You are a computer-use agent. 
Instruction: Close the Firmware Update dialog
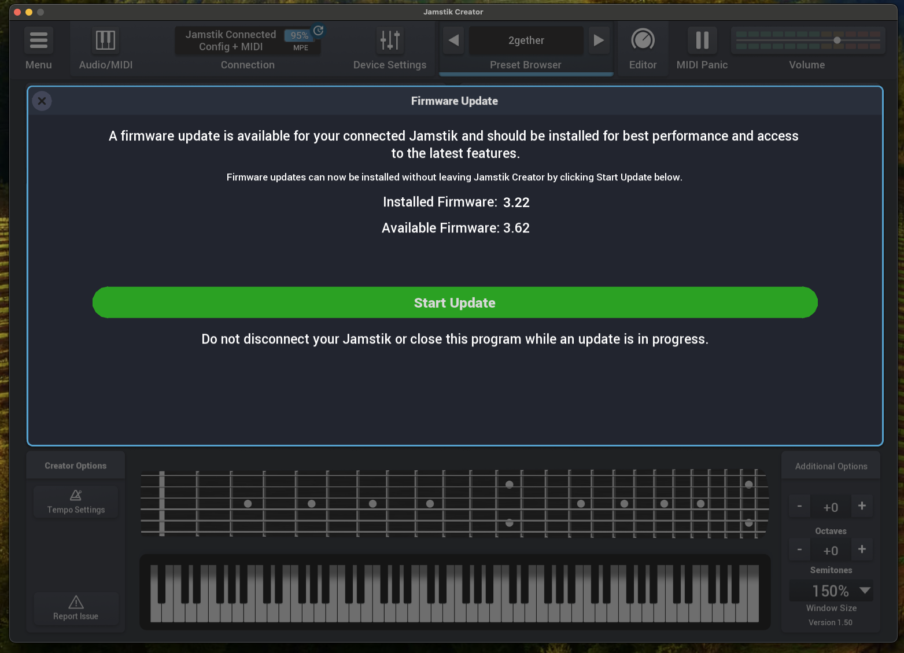tap(42, 101)
